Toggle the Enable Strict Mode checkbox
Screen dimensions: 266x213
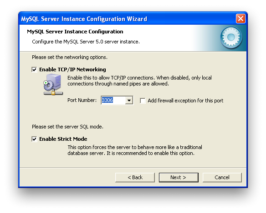34,139
